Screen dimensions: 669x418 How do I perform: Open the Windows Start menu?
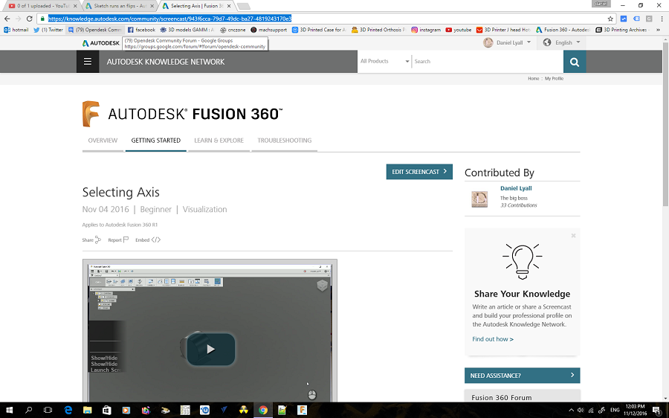pos(9,411)
